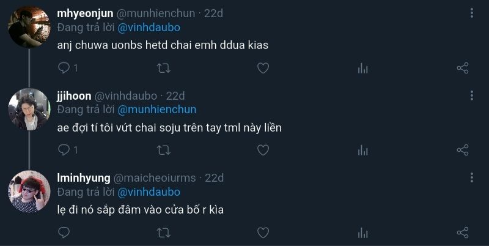View analytics for lminhyung's tweet
489x246 pixels.
tap(362, 232)
